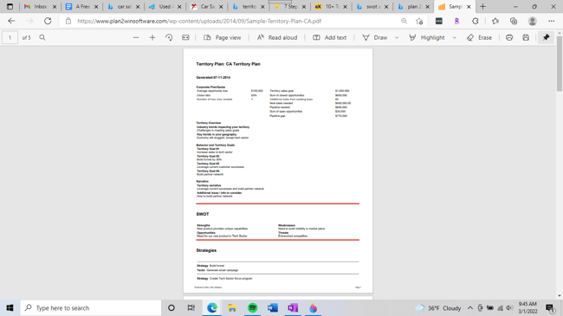The image size is (563, 316).
Task: Switch to the 'swot a' Bing tab
Action: click(x=372, y=6)
